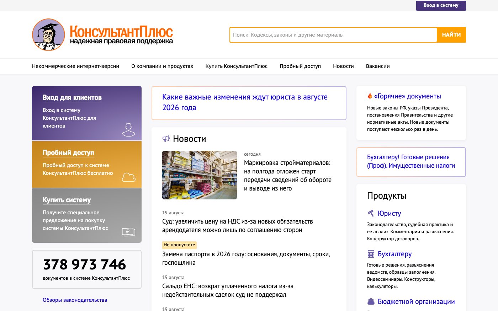The image size is (498, 311).
Task: Open the Вход для клиентов heading link
Action: [72, 97]
